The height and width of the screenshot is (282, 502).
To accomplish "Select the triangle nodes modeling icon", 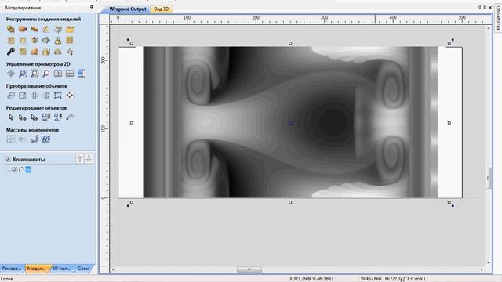I will coord(70,52).
